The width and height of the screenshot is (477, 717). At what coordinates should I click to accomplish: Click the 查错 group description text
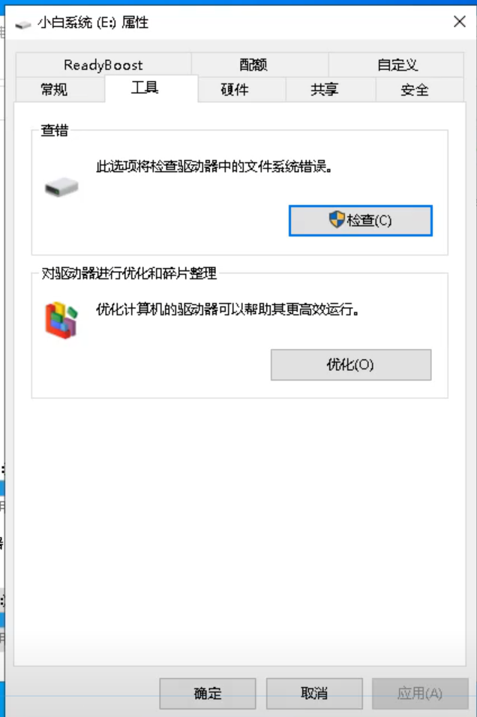(214, 167)
